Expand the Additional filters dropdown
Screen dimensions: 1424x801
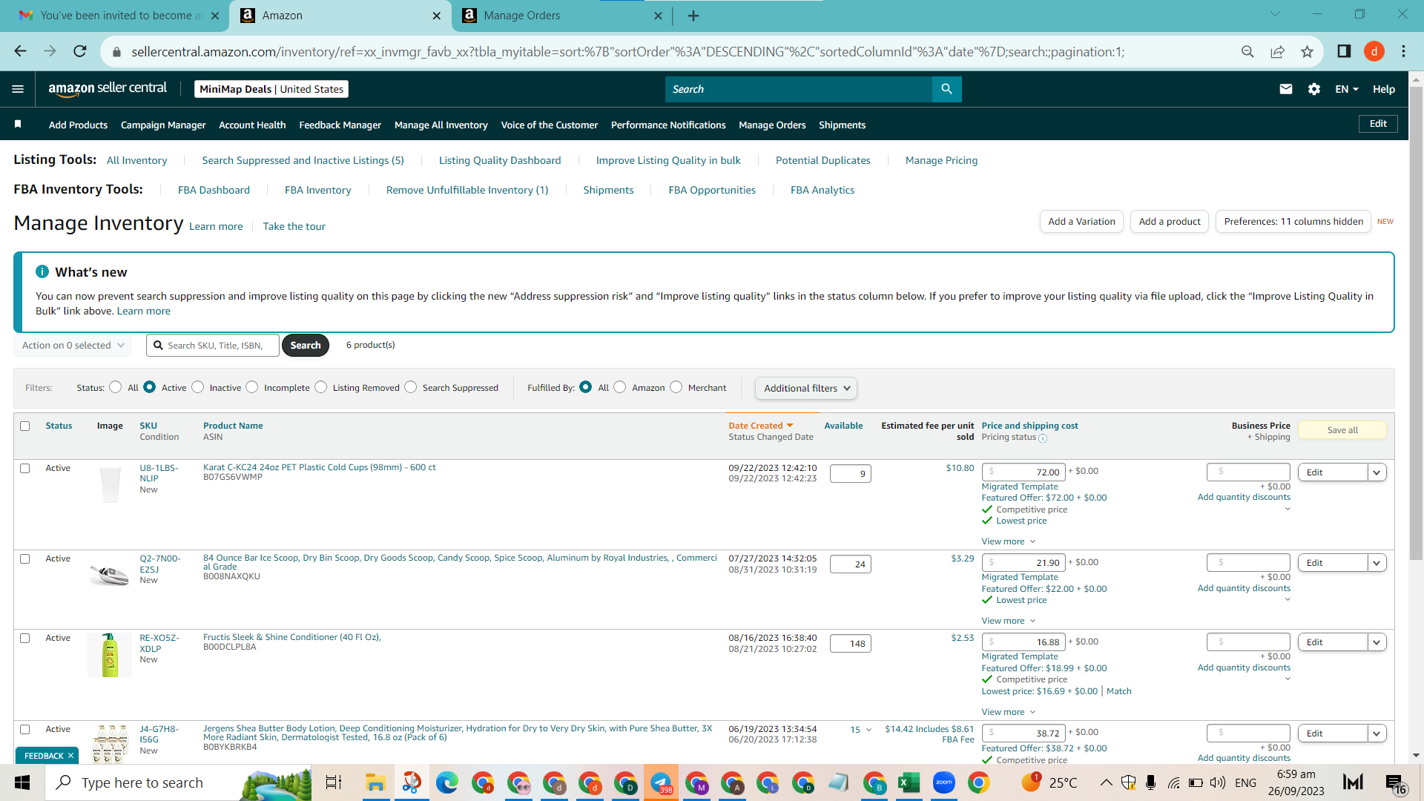[x=806, y=388]
